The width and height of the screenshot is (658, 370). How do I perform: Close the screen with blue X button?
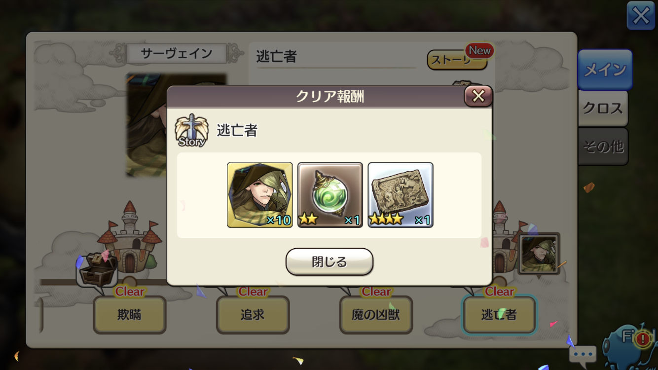(x=641, y=16)
